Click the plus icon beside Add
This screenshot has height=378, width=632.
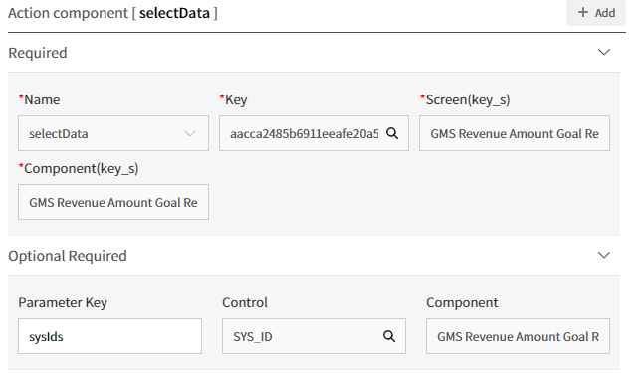583,12
